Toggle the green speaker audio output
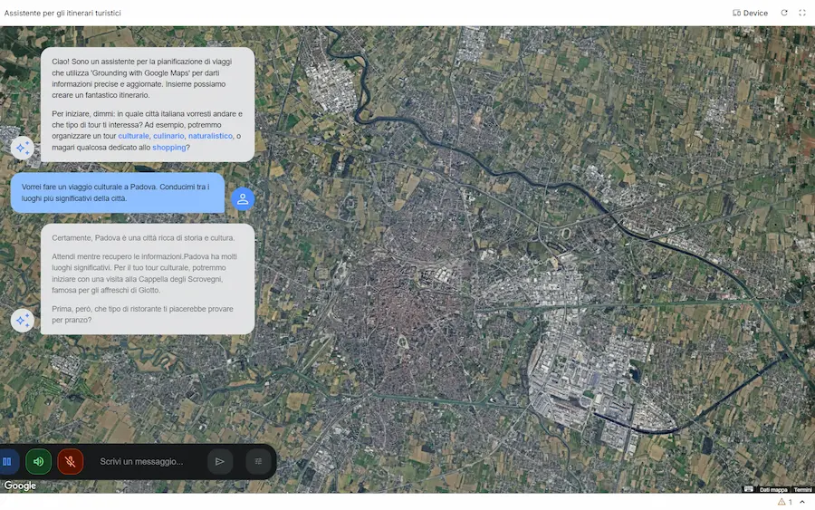The image size is (815, 510). pyautogui.click(x=38, y=461)
